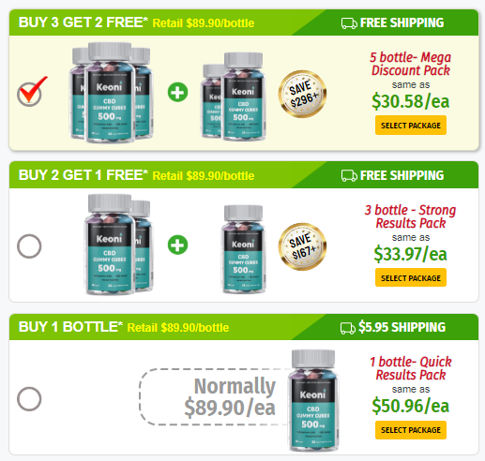
Task: Click green plus icon in Buy 3 offer
Action: (x=177, y=93)
